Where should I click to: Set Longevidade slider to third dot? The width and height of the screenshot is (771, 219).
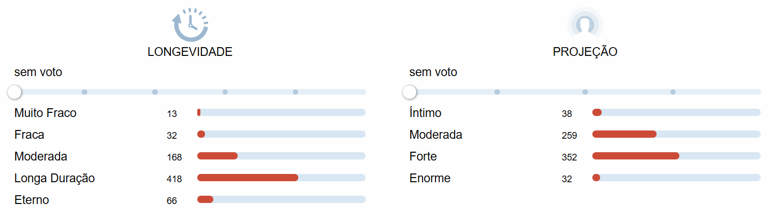coord(155,92)
